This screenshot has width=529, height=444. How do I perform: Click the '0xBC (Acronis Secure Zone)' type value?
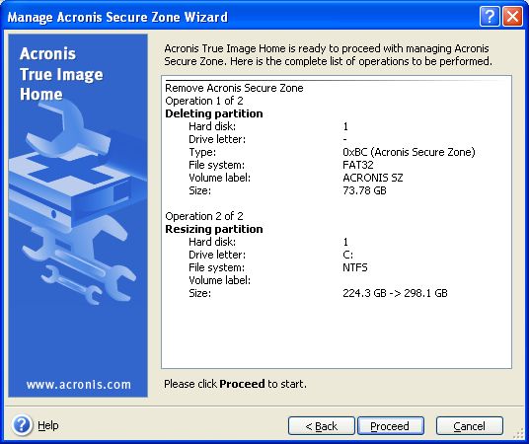(409, 152)
